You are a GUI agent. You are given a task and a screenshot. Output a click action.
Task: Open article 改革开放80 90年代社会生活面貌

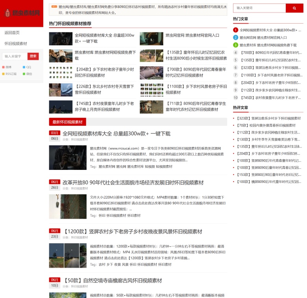click(x=133, y=183)
